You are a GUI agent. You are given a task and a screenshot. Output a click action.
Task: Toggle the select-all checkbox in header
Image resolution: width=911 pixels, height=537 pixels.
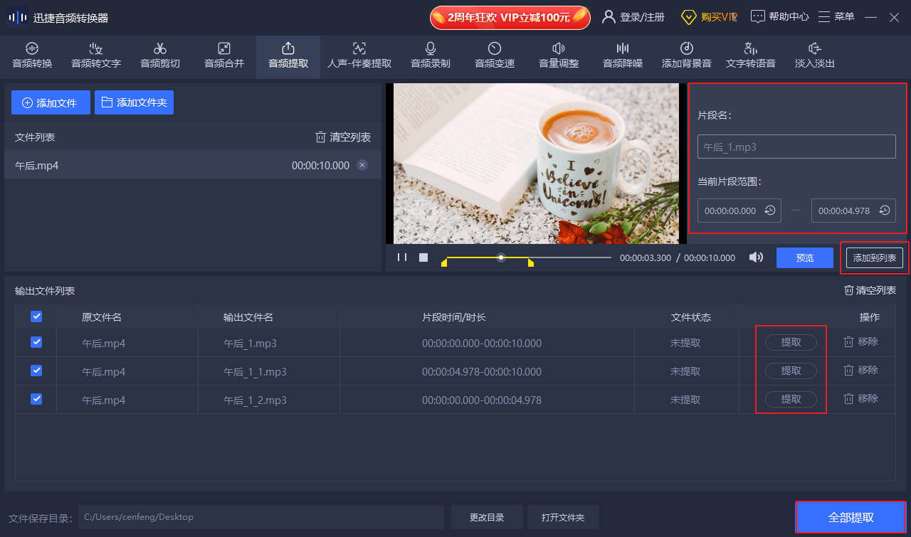click(x=36, y=317)
